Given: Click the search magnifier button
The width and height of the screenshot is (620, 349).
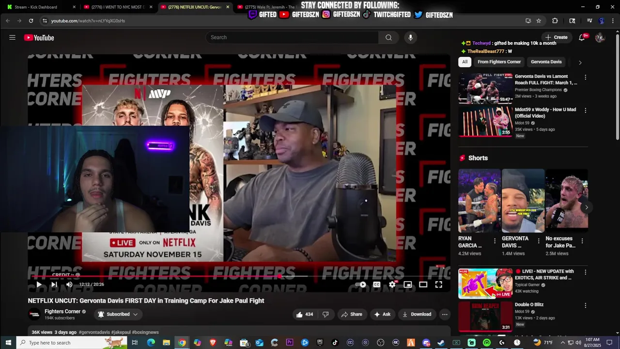Looking at the screenshot, I should coord(388,37).
